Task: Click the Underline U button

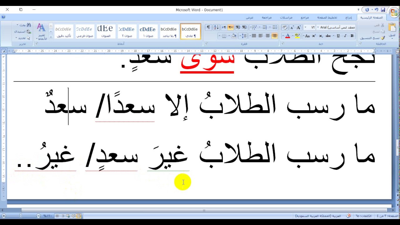Action: [338, 36]
